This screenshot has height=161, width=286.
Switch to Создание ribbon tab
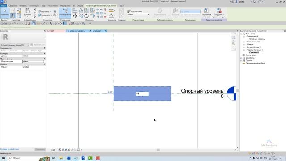(13, 6)
